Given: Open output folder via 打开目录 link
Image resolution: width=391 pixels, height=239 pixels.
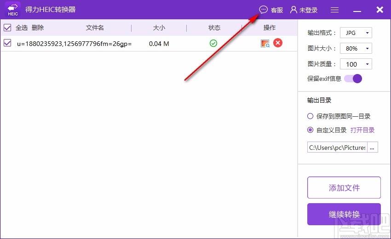Looking at the screenshot, I should click(x=362, y=130).
